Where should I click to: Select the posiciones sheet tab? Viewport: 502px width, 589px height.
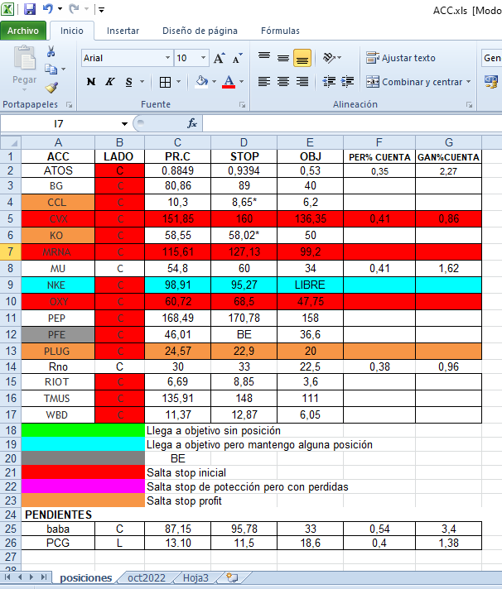click(x=85, y=577)
